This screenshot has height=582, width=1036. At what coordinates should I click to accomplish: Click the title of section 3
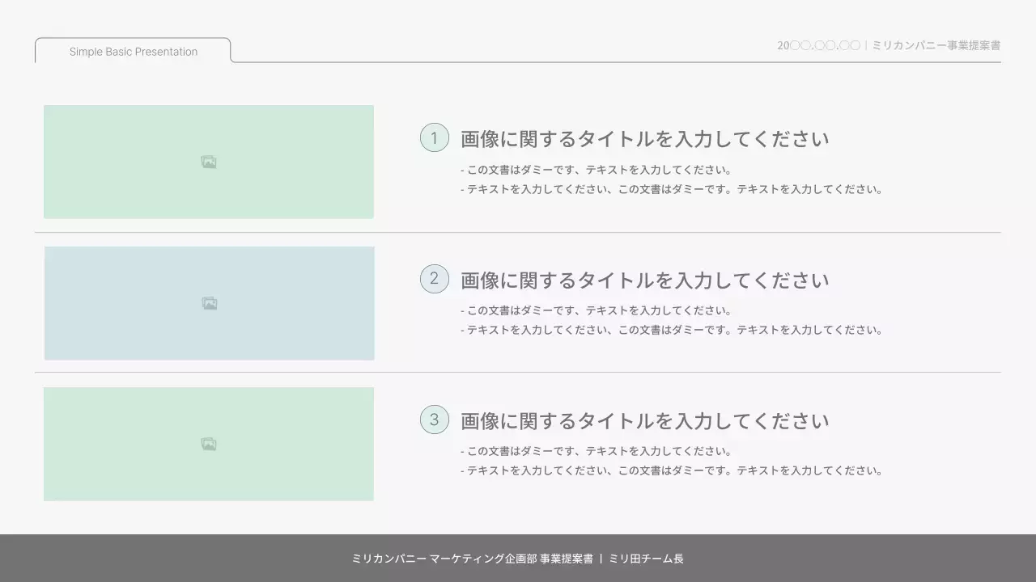point(643,420)
